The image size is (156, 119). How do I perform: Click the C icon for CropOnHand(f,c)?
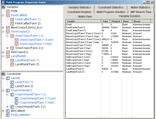click(8, 90)
